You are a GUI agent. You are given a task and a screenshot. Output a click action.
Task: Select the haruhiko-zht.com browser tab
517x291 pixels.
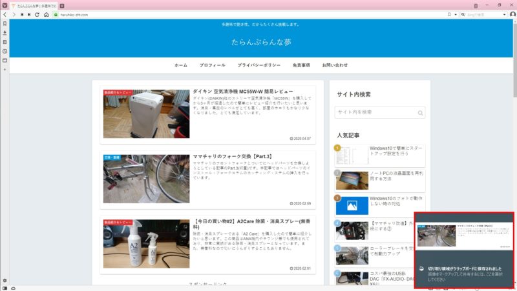34,6
